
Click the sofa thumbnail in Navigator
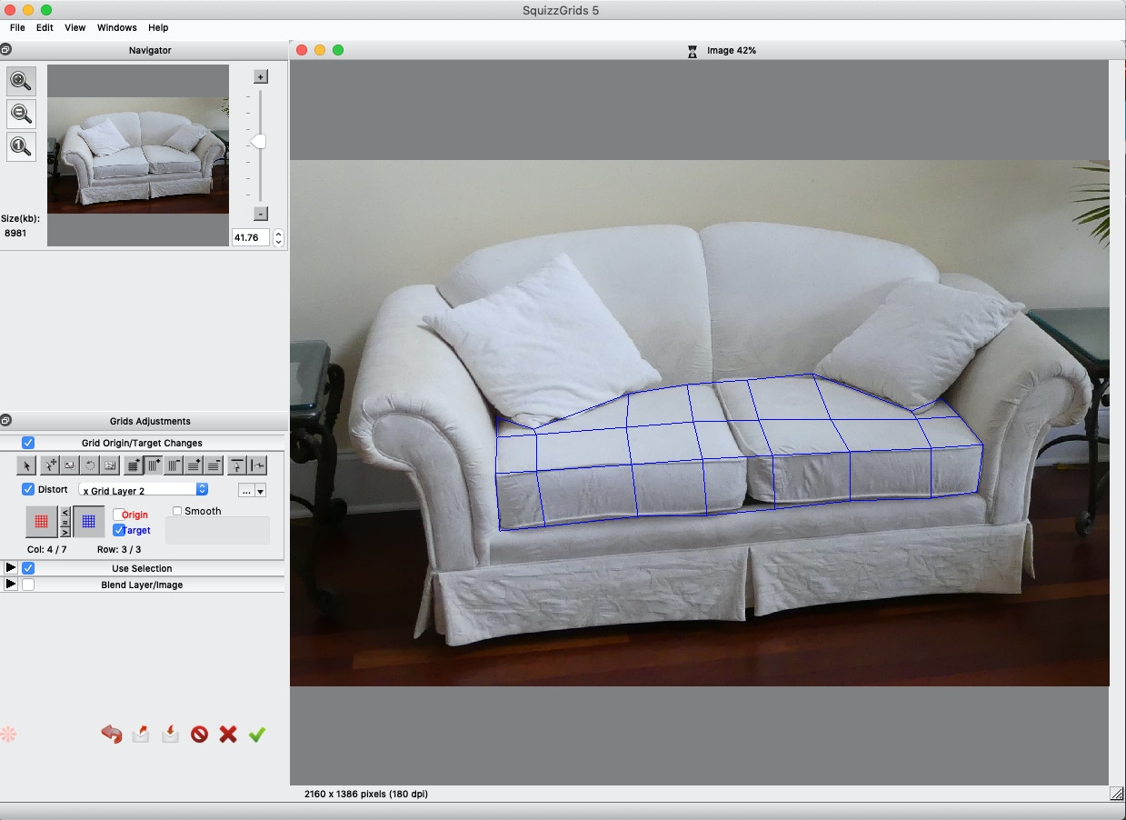tap(138, 155)
